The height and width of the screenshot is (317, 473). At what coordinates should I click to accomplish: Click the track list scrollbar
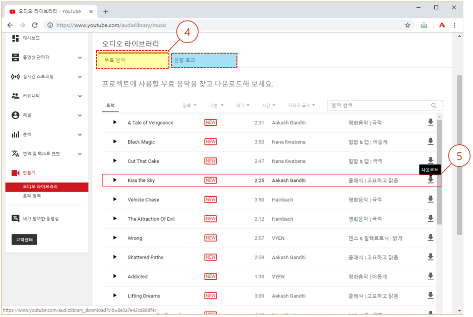pos(440,172)
